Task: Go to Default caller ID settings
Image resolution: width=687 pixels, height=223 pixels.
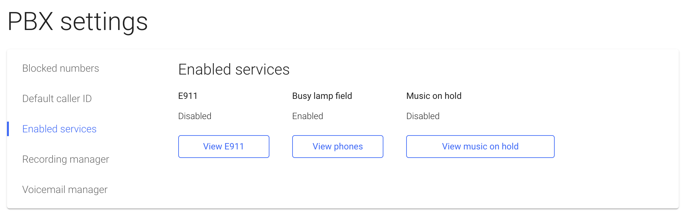Action: tap(57, 98)
